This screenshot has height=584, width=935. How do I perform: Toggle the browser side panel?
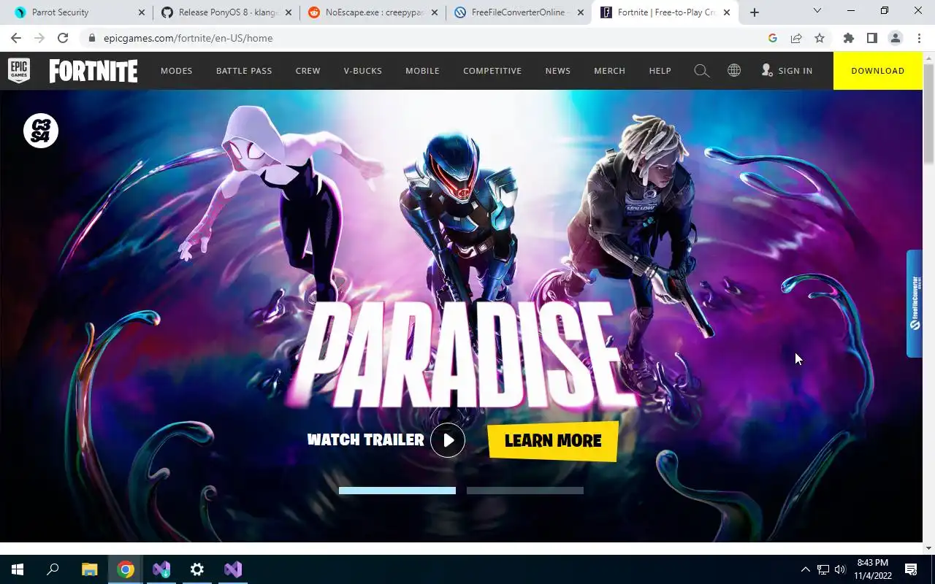coord(872,38)
